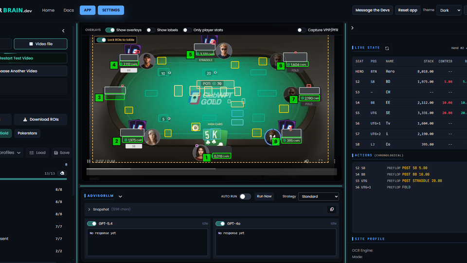Click the eraser icon beside 13/13
The image size is (467, 263).
[x=62, y=173]
